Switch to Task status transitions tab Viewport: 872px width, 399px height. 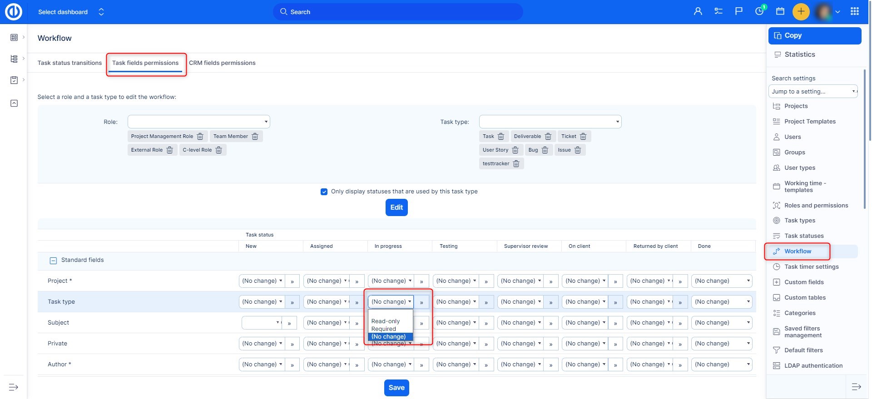click(x=69, y=63)
